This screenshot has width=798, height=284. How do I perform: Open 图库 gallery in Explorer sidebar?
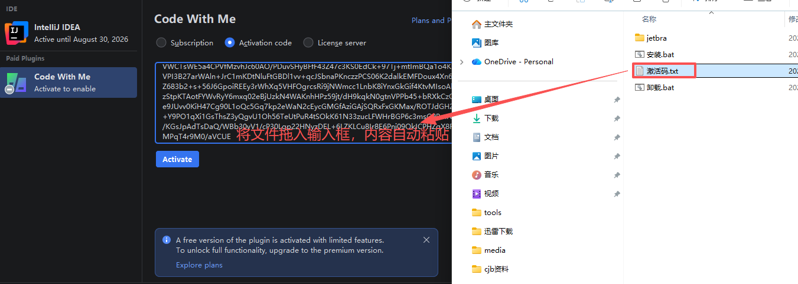(x=486, y=43)
